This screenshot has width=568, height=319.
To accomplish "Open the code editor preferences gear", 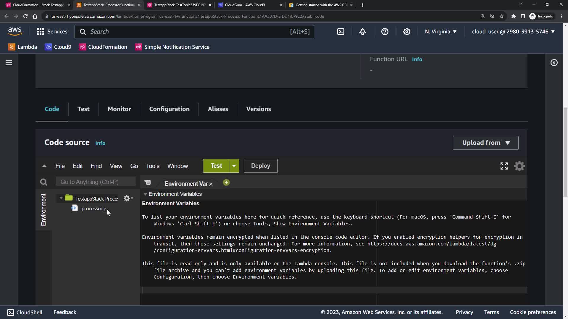I will (519, 166).
